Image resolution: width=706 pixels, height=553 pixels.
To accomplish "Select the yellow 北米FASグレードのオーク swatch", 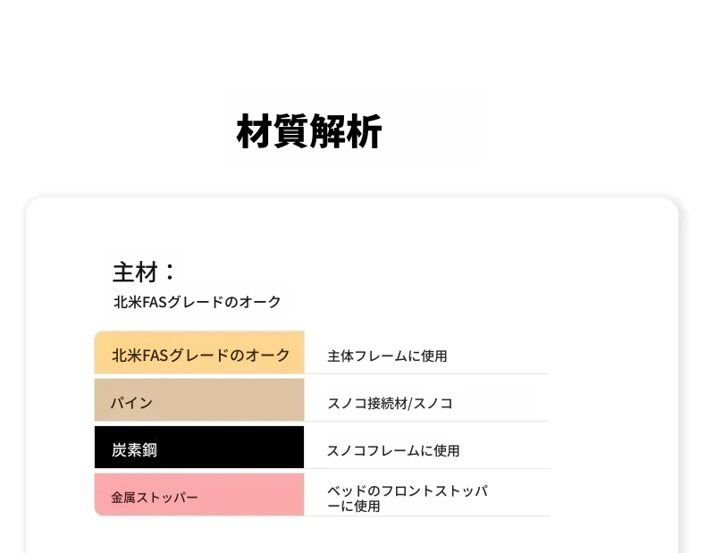I will click(x=199, y=352).
